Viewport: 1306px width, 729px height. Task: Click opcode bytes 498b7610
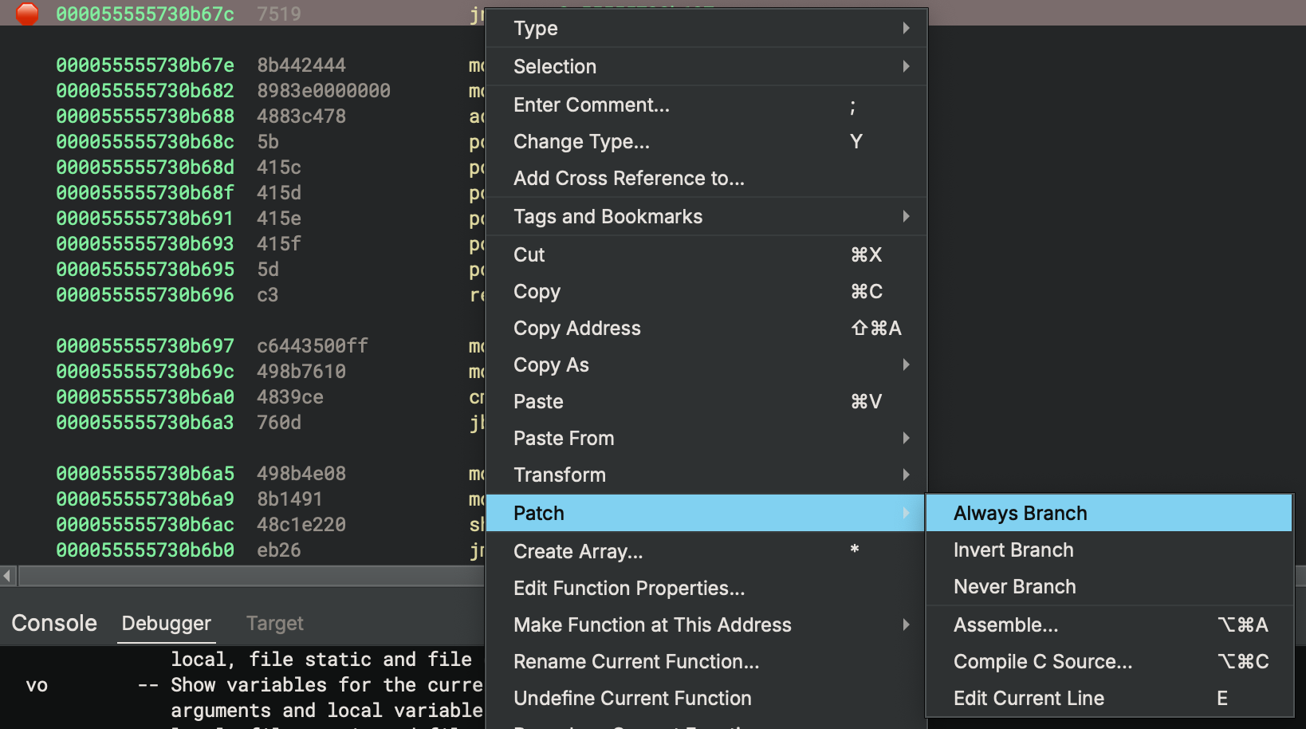[301, 372]
